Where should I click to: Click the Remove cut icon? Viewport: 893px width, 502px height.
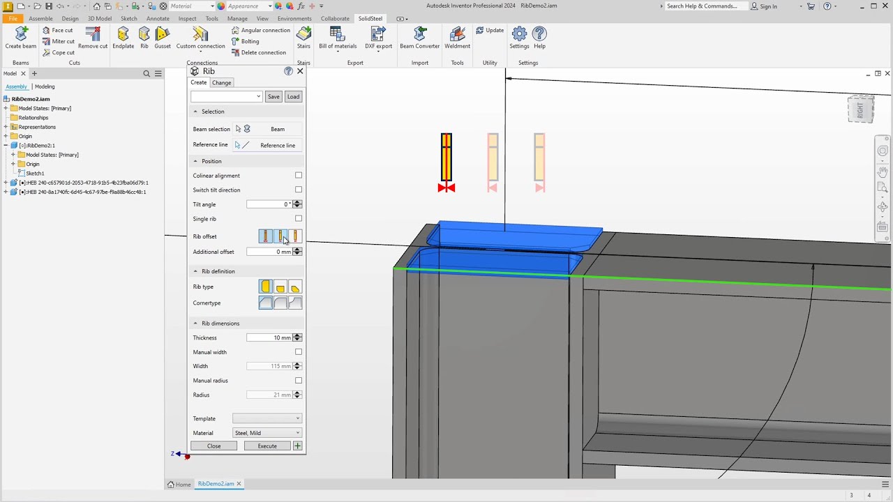(93, 38)
